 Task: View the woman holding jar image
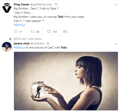66,81
